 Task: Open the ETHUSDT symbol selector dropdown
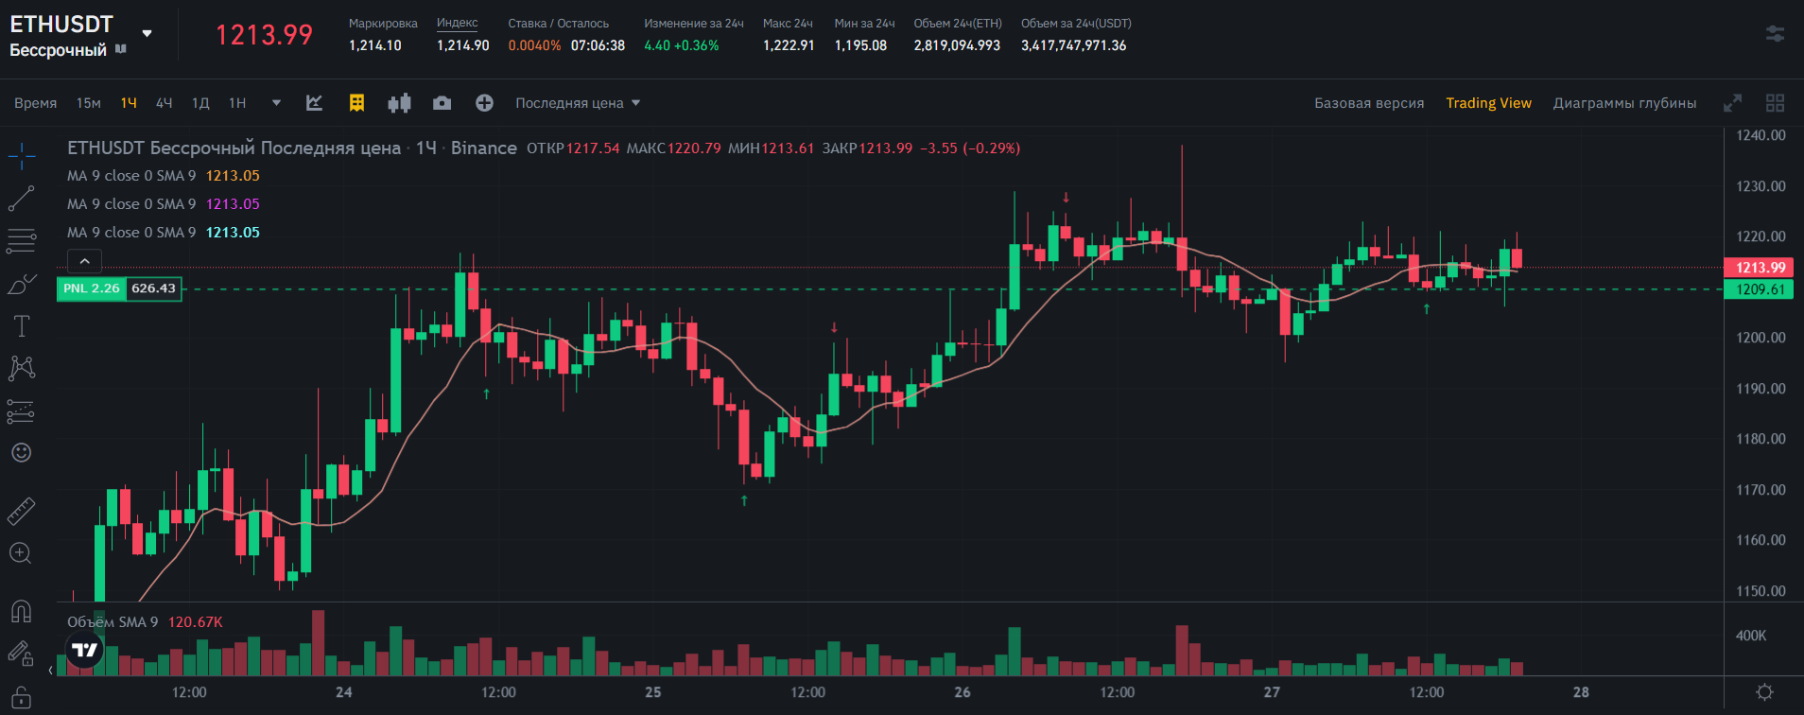[147, 33]
